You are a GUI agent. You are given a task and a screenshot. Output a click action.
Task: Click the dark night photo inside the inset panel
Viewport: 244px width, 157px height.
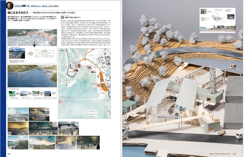tap(231, 16)
